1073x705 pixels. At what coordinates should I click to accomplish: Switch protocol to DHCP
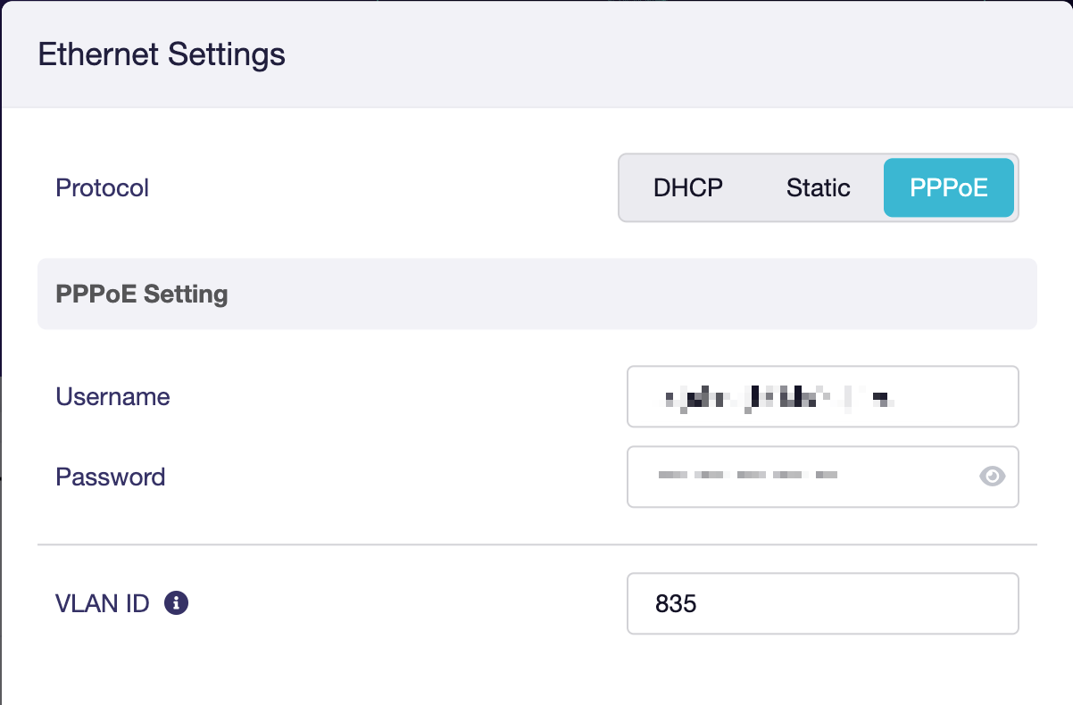[687, 188]
